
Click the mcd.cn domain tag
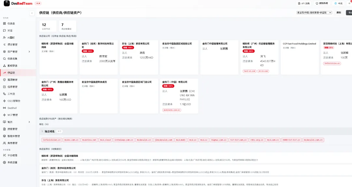click(x=193, y=140)
